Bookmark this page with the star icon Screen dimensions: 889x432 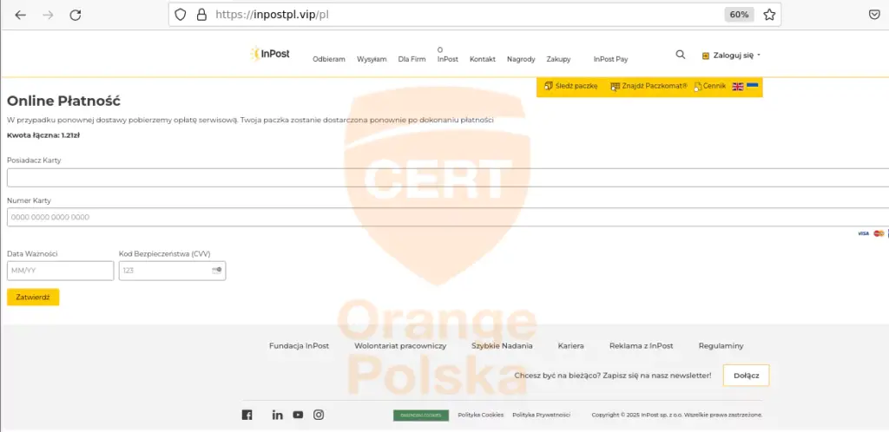[769, 15]
